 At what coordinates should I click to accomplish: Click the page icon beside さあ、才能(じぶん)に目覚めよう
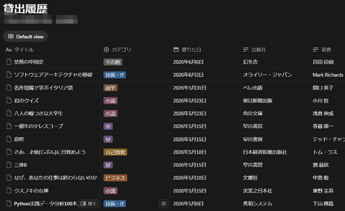(9, 152)
